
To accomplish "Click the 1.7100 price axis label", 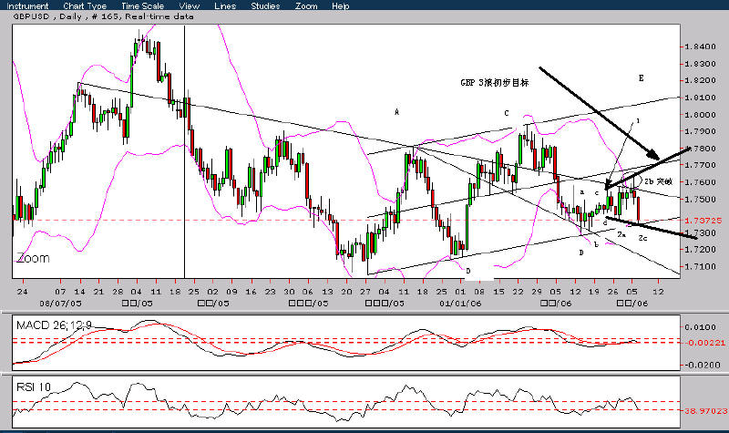I will (700, 266).
